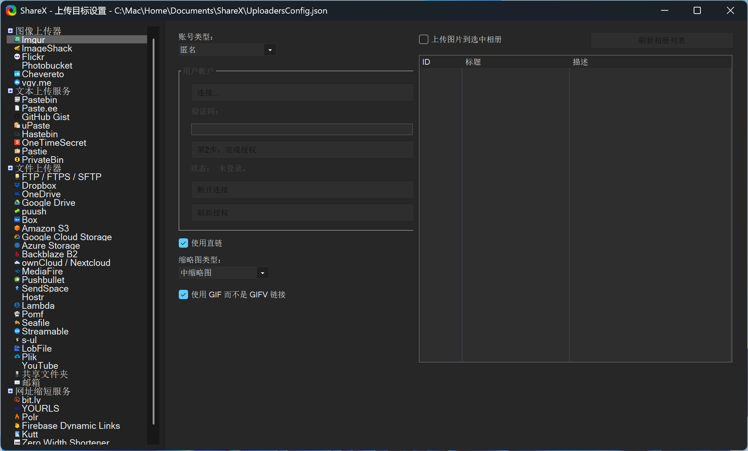Click the sidebar tree vertical scrollbar

click(153, 231)
